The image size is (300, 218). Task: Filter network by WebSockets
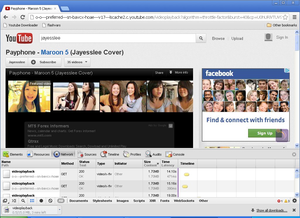184,201
